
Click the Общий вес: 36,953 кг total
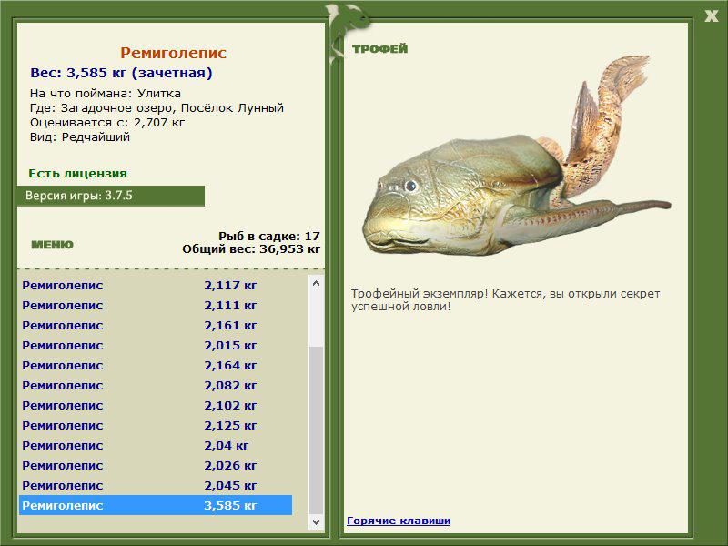pyautogui.click(x=251, y=248)
